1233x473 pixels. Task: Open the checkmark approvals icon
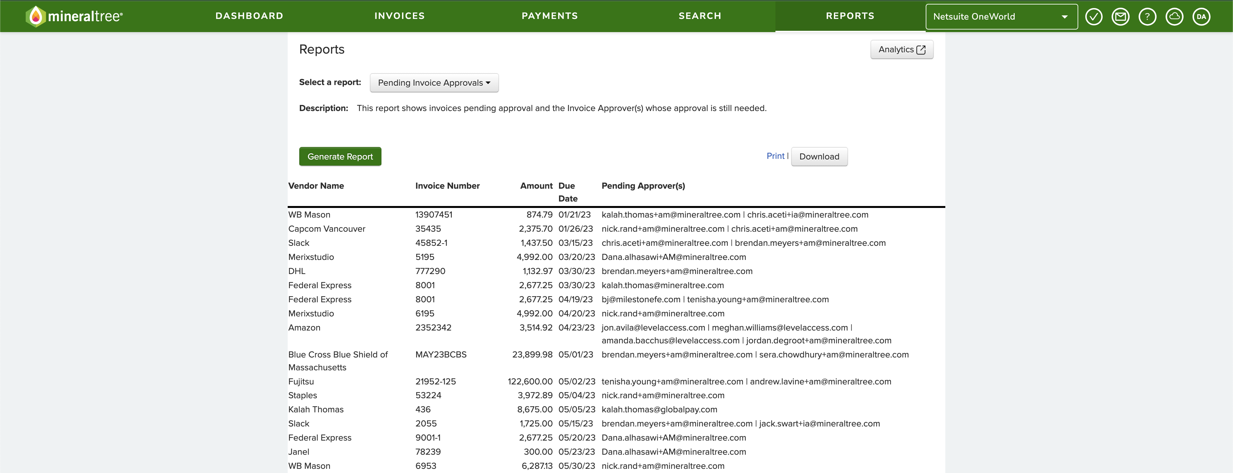[x=1094, y=17]
